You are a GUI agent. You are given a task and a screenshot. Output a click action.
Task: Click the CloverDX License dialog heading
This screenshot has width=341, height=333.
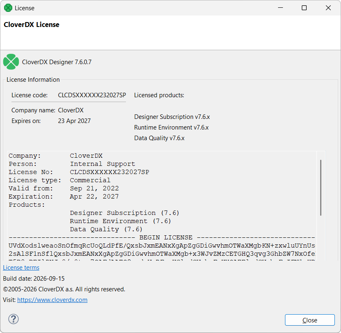[x=31, y=25]
